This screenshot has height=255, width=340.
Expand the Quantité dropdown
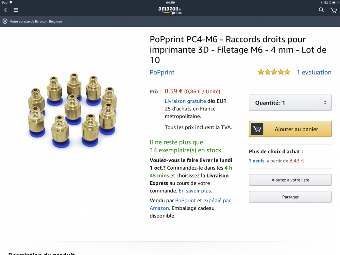(x=290, y=103)
